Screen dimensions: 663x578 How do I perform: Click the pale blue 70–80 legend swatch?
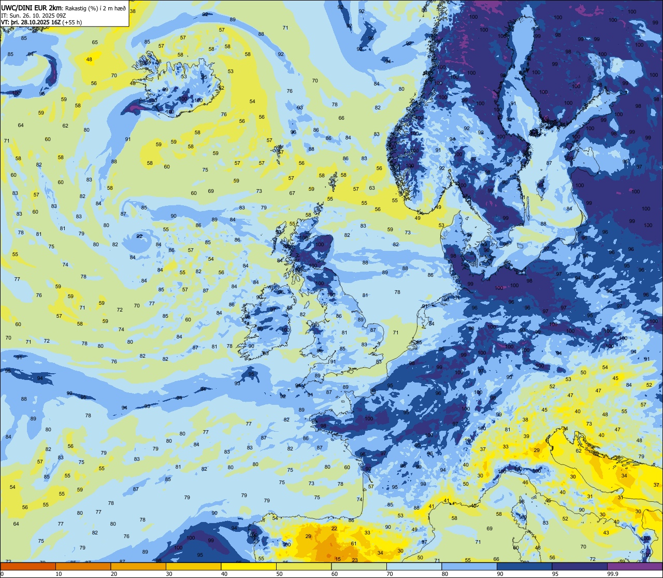414,566
